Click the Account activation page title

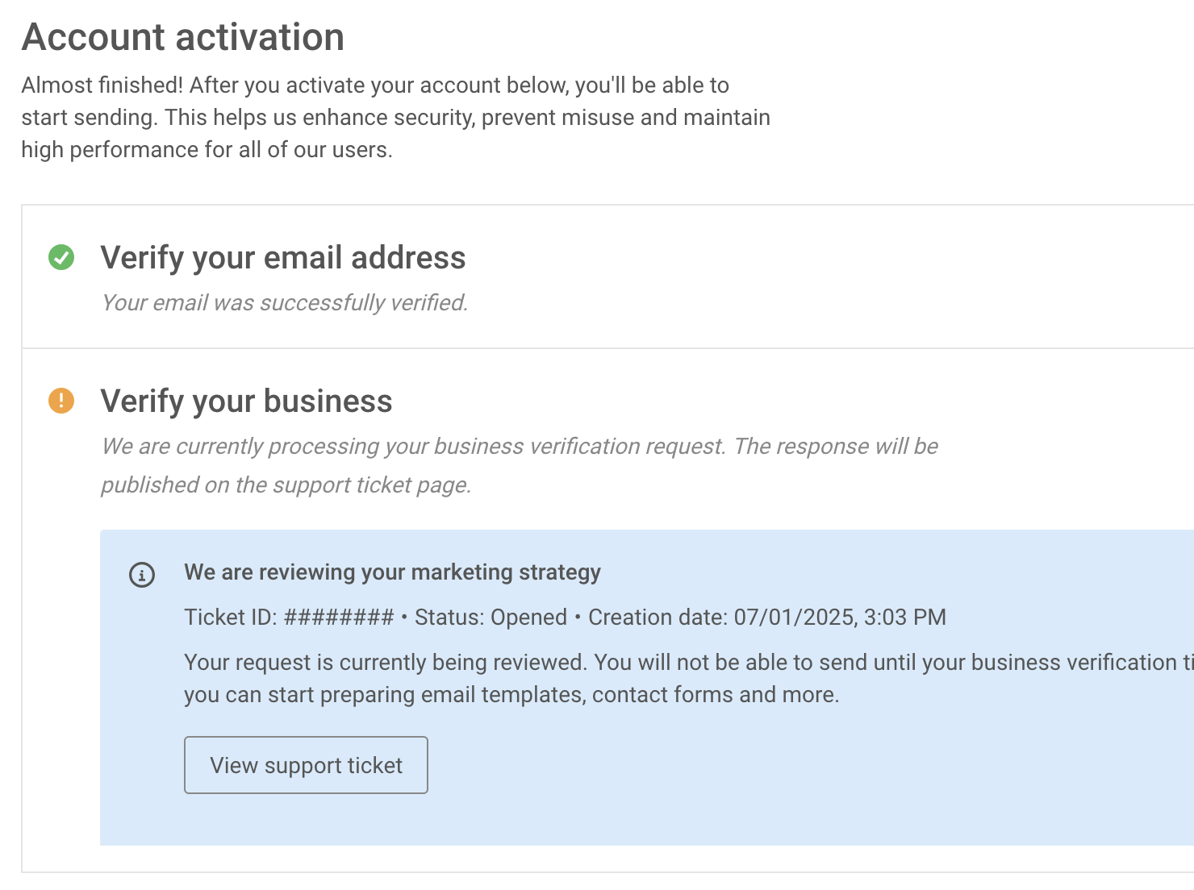(183, 37)
